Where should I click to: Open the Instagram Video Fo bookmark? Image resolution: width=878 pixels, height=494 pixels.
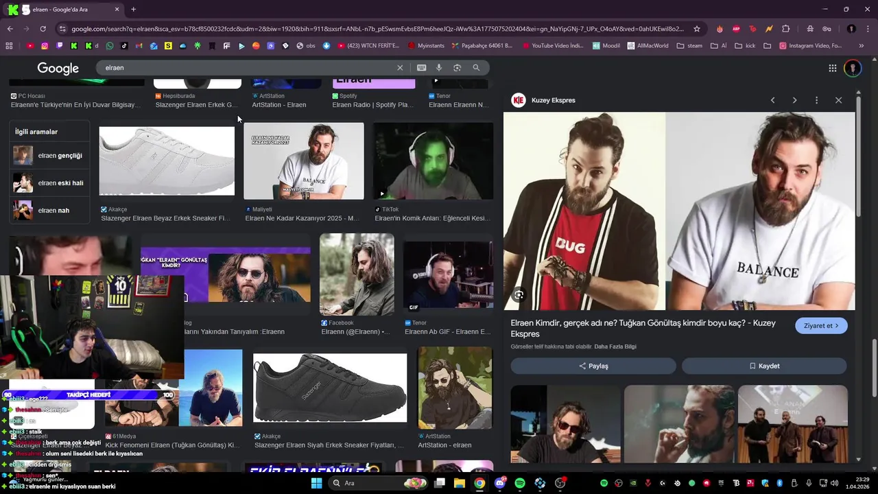(810, 46)
